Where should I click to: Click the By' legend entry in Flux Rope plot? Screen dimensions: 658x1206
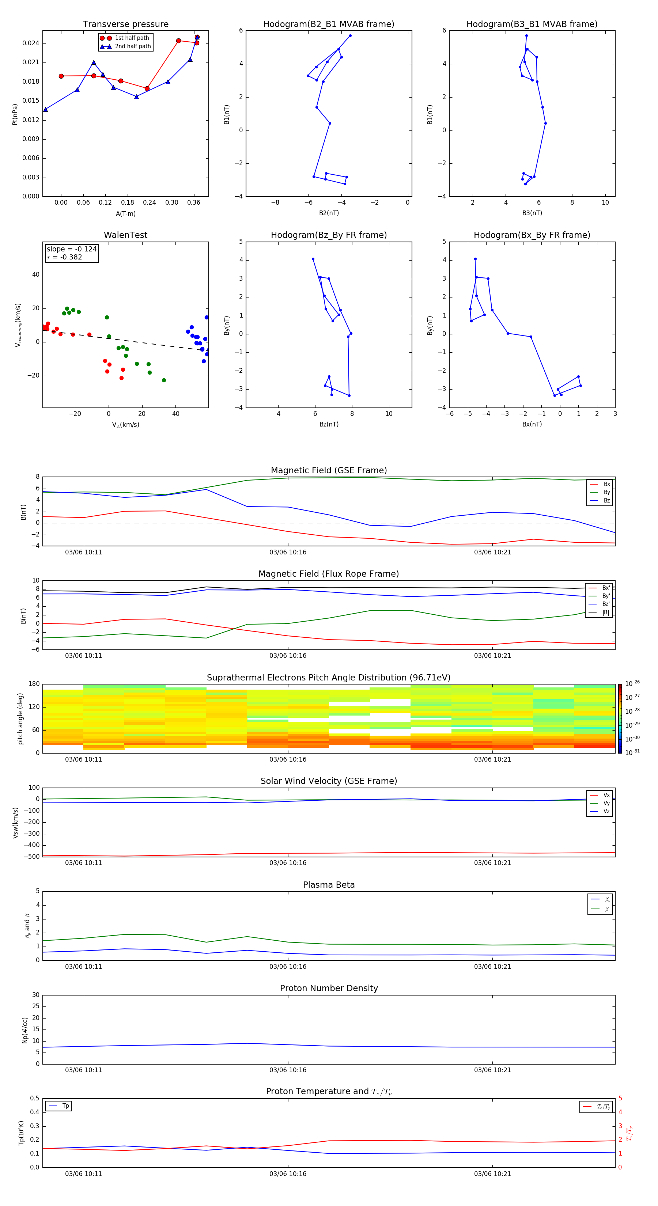(599, 596)
